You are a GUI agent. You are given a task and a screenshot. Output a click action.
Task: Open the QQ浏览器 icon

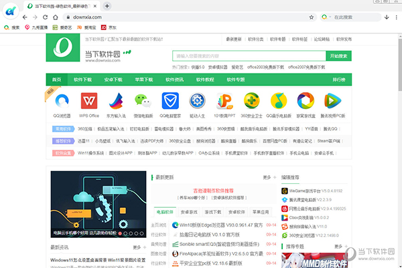(x=62, y=101)
